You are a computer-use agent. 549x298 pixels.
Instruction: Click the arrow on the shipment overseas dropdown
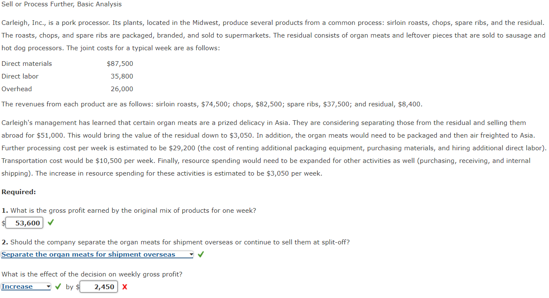point(190,254)
